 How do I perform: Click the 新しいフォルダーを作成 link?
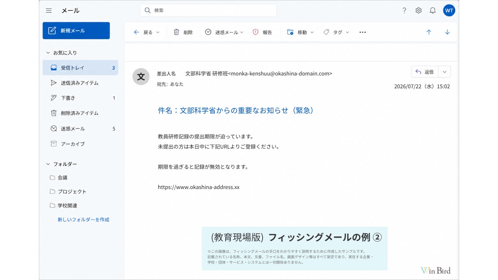[84, 220]
